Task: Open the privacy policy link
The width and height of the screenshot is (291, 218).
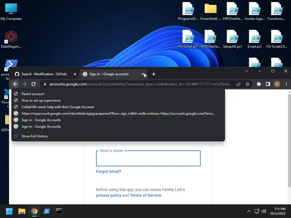Action: (109, 195)
